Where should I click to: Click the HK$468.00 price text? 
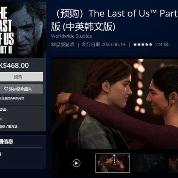(14, 65)
